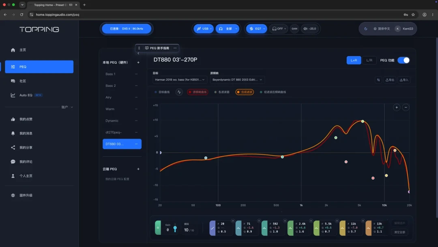Click the drag handle on PEQ guide bar
The image size is (438, 247).
[x=139, y=48]
